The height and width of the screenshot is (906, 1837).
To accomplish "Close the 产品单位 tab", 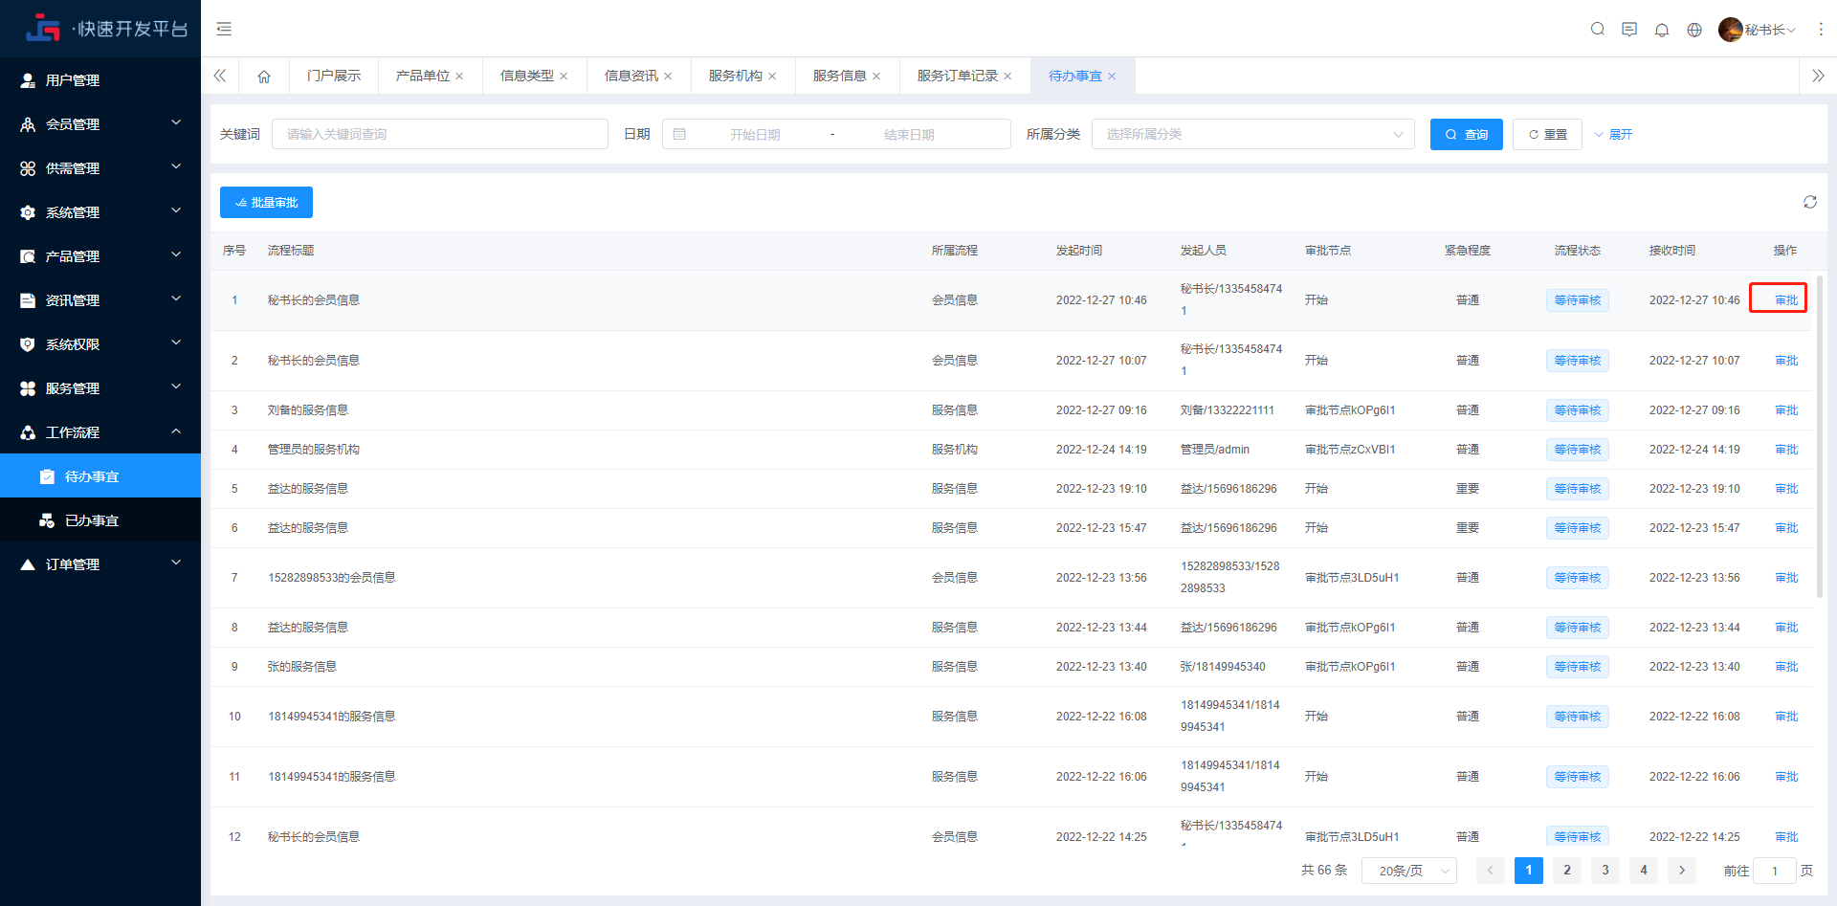I will (459, 77).
